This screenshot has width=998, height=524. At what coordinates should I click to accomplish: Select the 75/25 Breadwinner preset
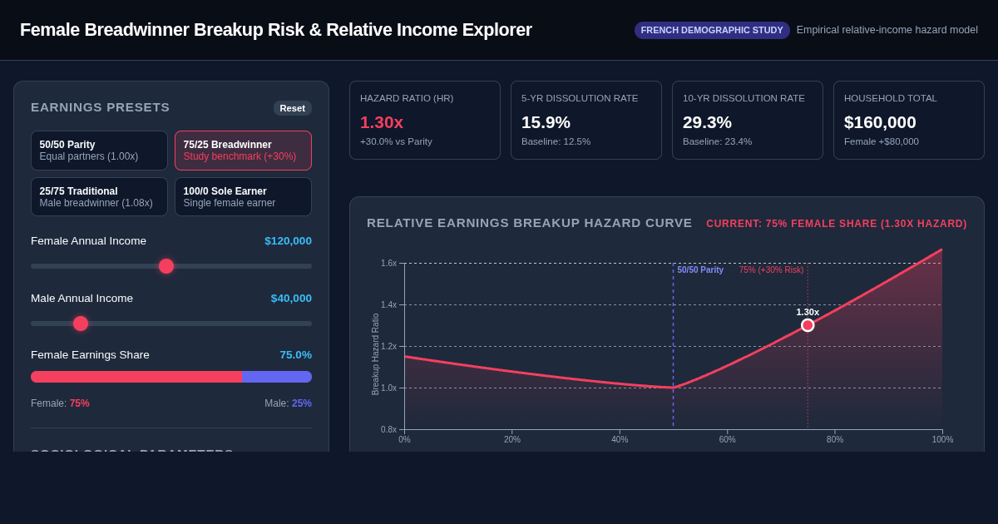pyautogui.click(x=243, y=151)
